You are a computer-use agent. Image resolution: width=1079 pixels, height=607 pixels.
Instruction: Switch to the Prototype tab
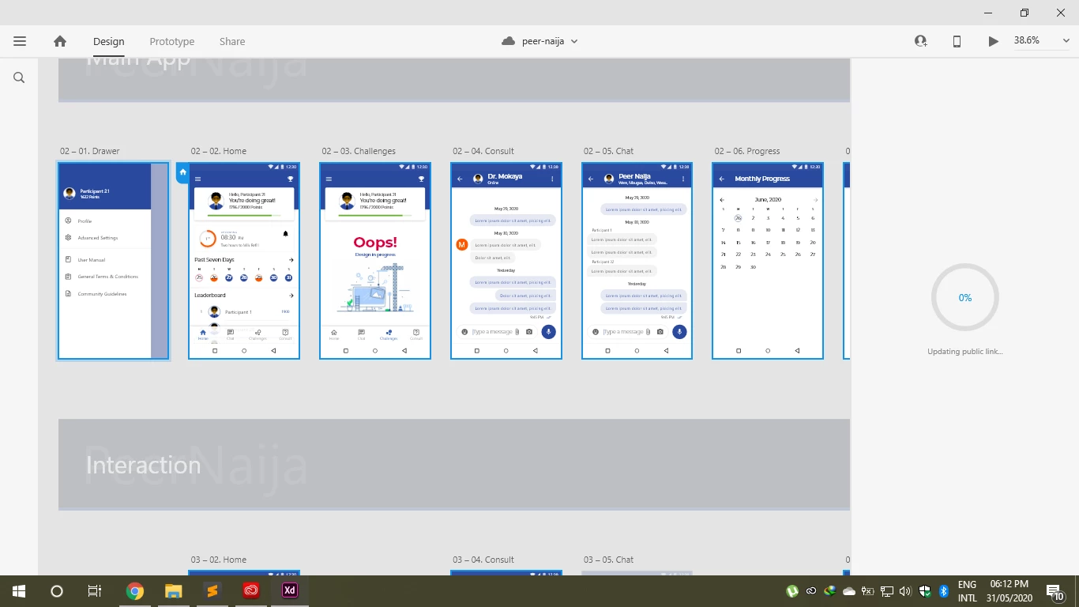(172, 41)
